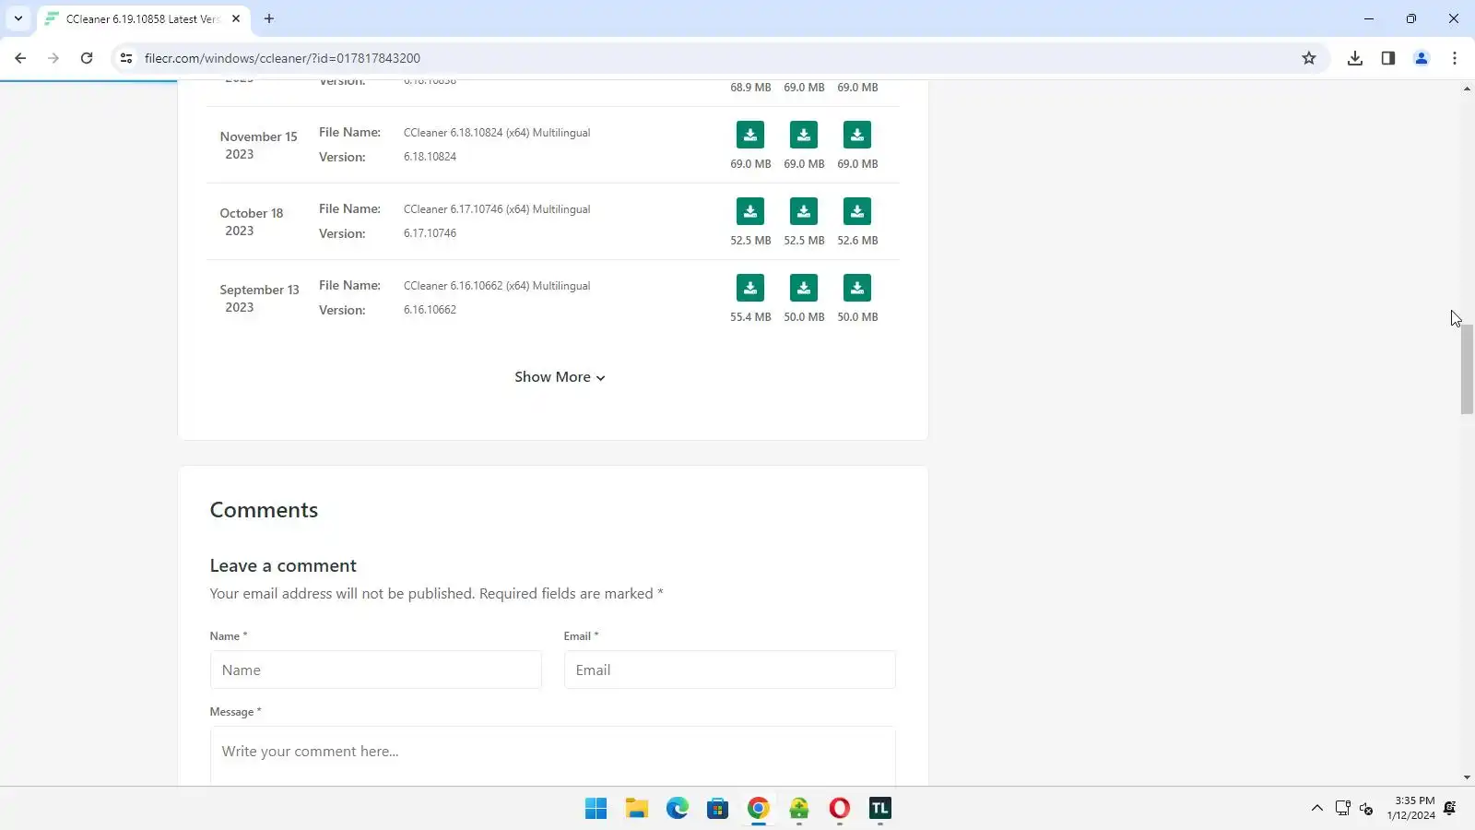Open the taskbar clock and date
The image size is (1475, 830).
pos(1410,809)
